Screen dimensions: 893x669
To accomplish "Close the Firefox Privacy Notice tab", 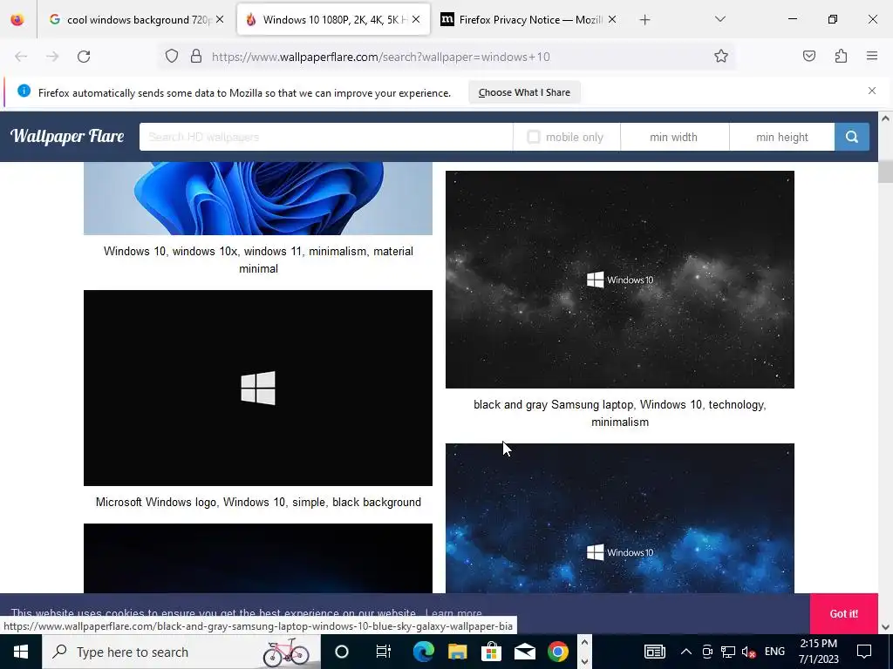I will click(x=611, y=19).
